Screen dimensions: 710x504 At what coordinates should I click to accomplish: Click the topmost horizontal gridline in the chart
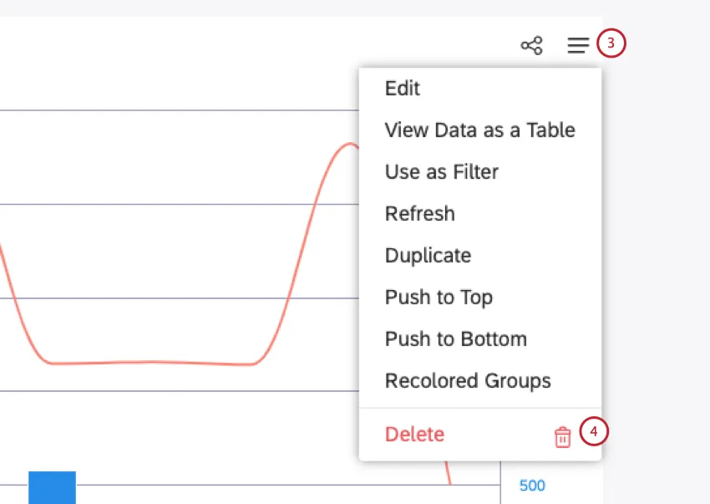[x=167, y=110]
